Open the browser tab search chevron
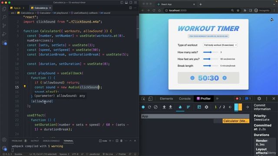Viewport: 278px width, 156px height. 274,4
